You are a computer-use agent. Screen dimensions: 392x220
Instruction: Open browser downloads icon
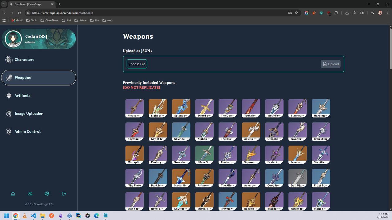click(347, 13)
